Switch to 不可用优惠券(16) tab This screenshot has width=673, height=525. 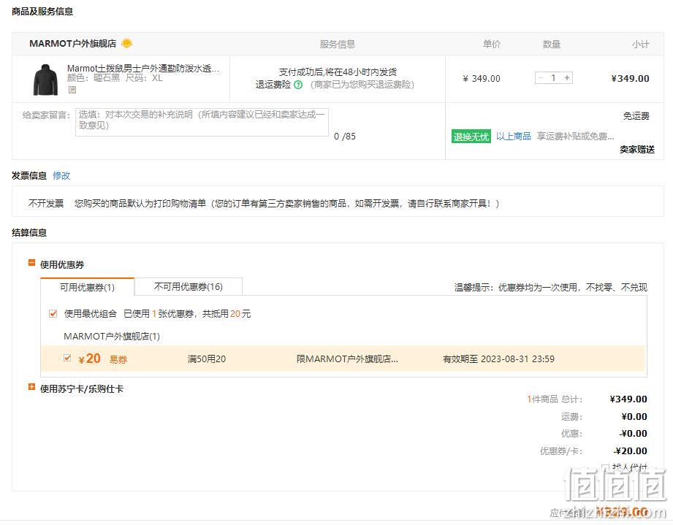point(189,286)
